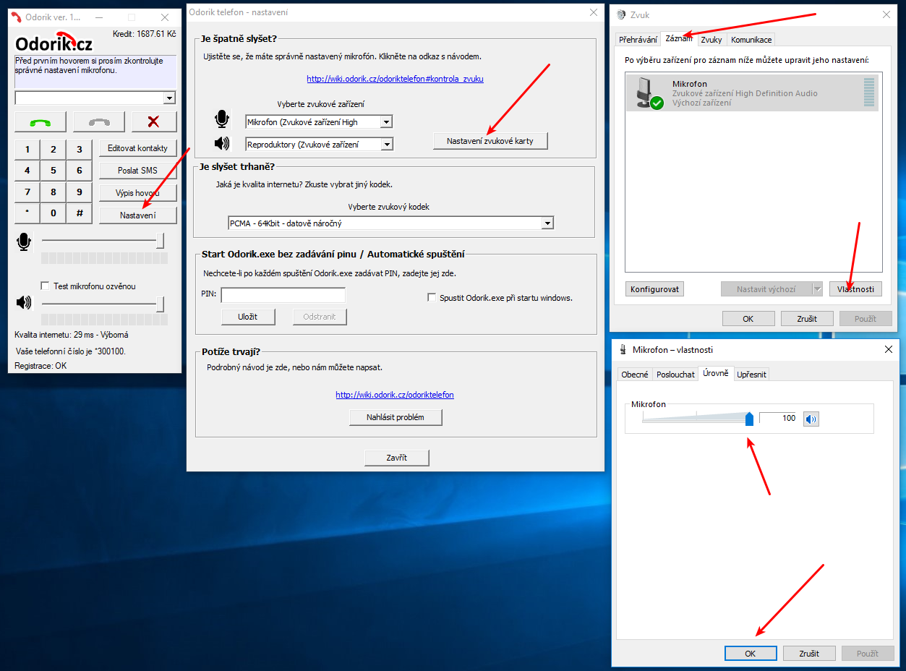Click Uložit to save PIN
This screenshot has height=671, width=906.
coord(247,317)
